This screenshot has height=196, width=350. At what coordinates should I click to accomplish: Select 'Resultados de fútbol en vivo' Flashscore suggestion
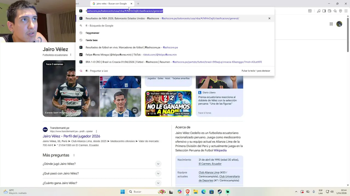175,47
